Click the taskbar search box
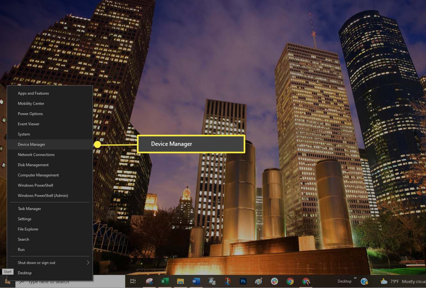The width and height of the screenshot is (426, 288). click(x=70, y=282)
